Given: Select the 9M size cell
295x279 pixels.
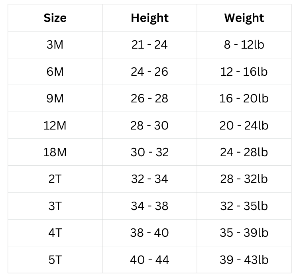Looking at the screenshot, I should pyautogui.click(x=55, y=98).
